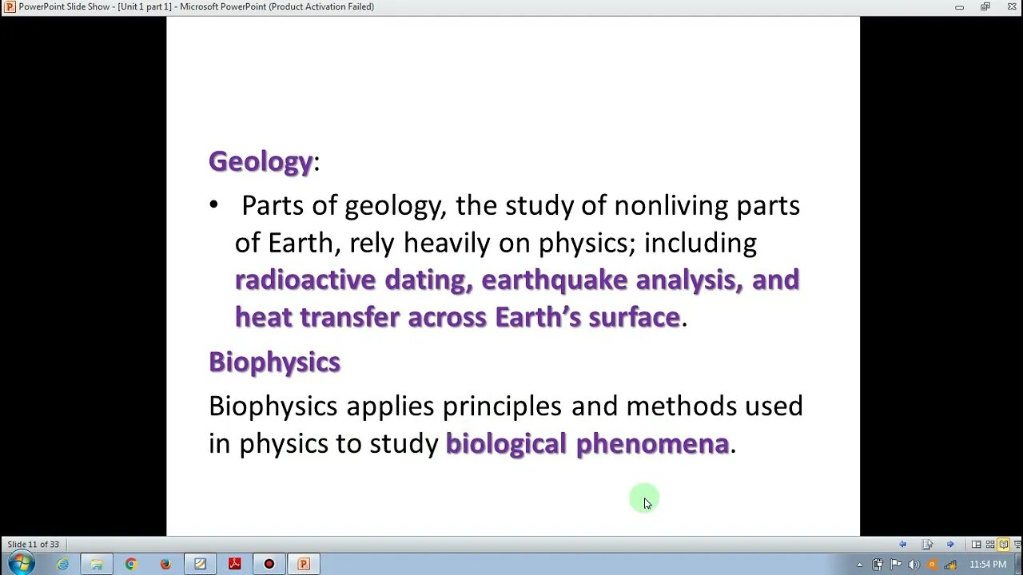The width and height of the screenshot is (1023, 575).
Task: Open Windows Explorer from the taskbar
Action: pos(97,564)
